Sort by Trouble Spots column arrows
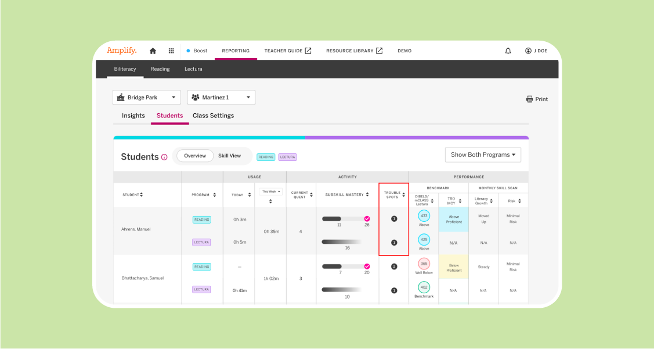This screenshot has height=349, width=654. [x=403, y=195]
